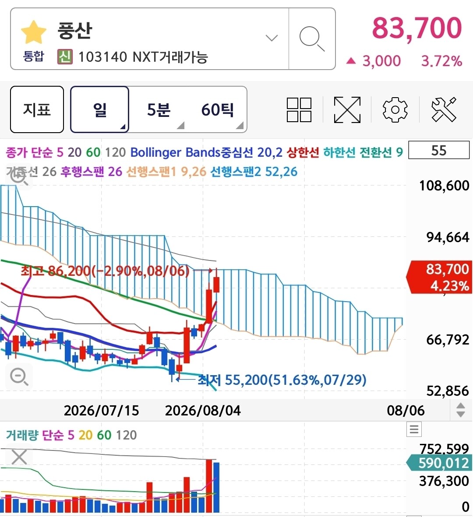
Task: Open stock search magnifier
Action: (x=312, y=39)
